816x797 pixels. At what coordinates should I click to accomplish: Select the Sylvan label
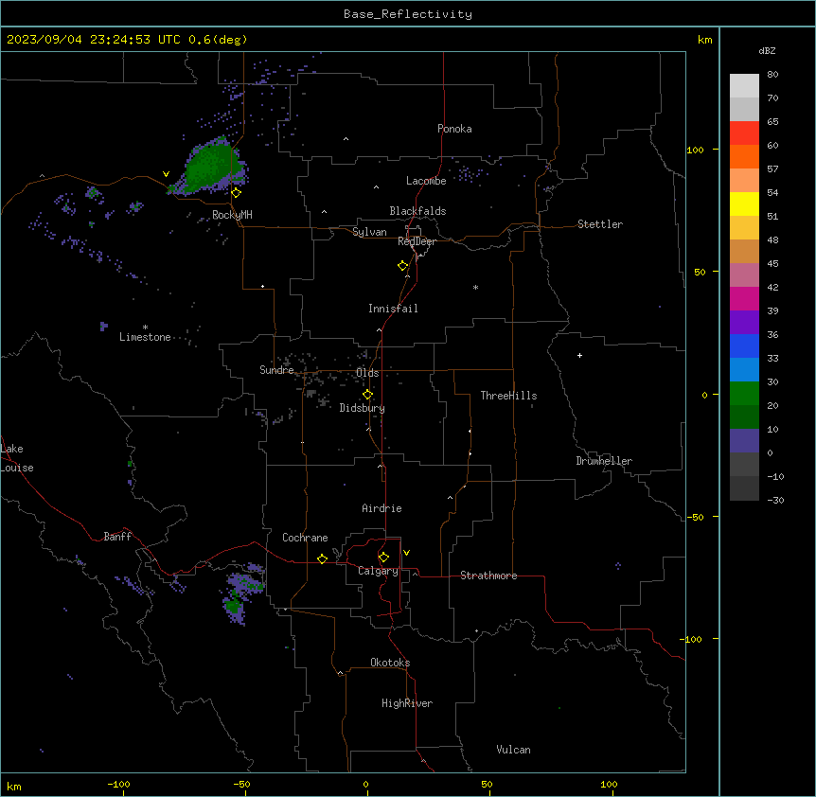tap(369, 232)
